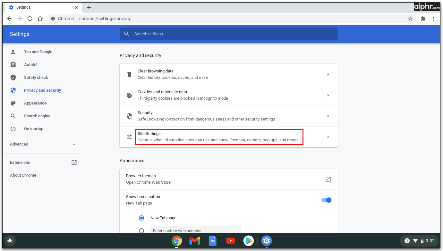Viewport: 443px width, 251px height.
Task: Open the status tray showing 3:32
Action: tap(419, 241)
